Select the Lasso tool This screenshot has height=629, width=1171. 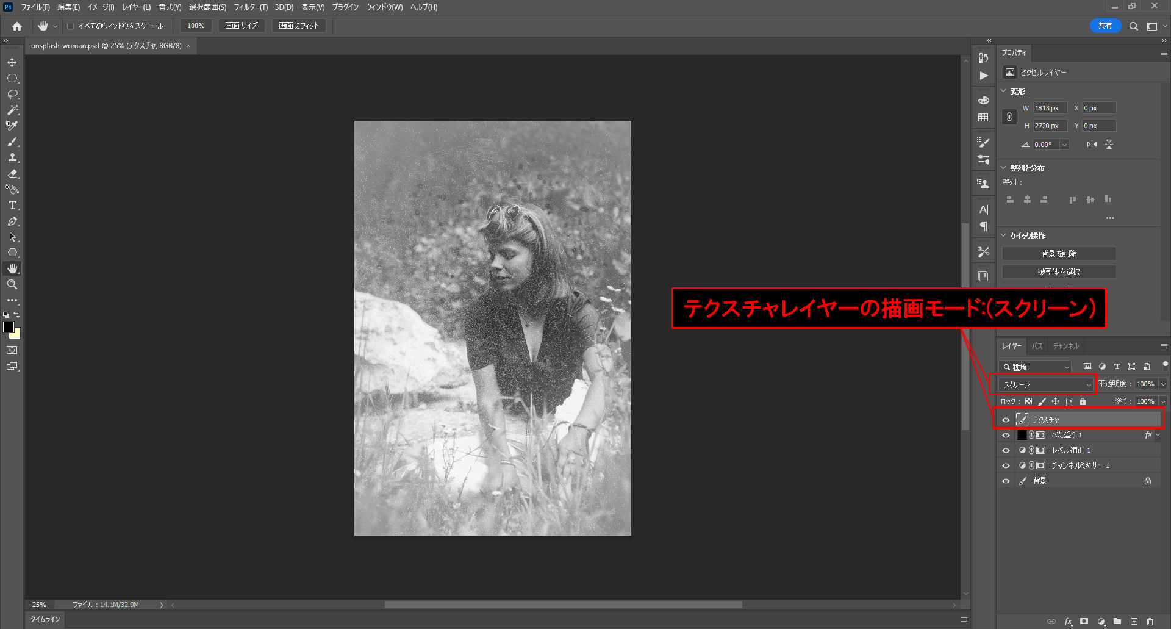(12, 95)
